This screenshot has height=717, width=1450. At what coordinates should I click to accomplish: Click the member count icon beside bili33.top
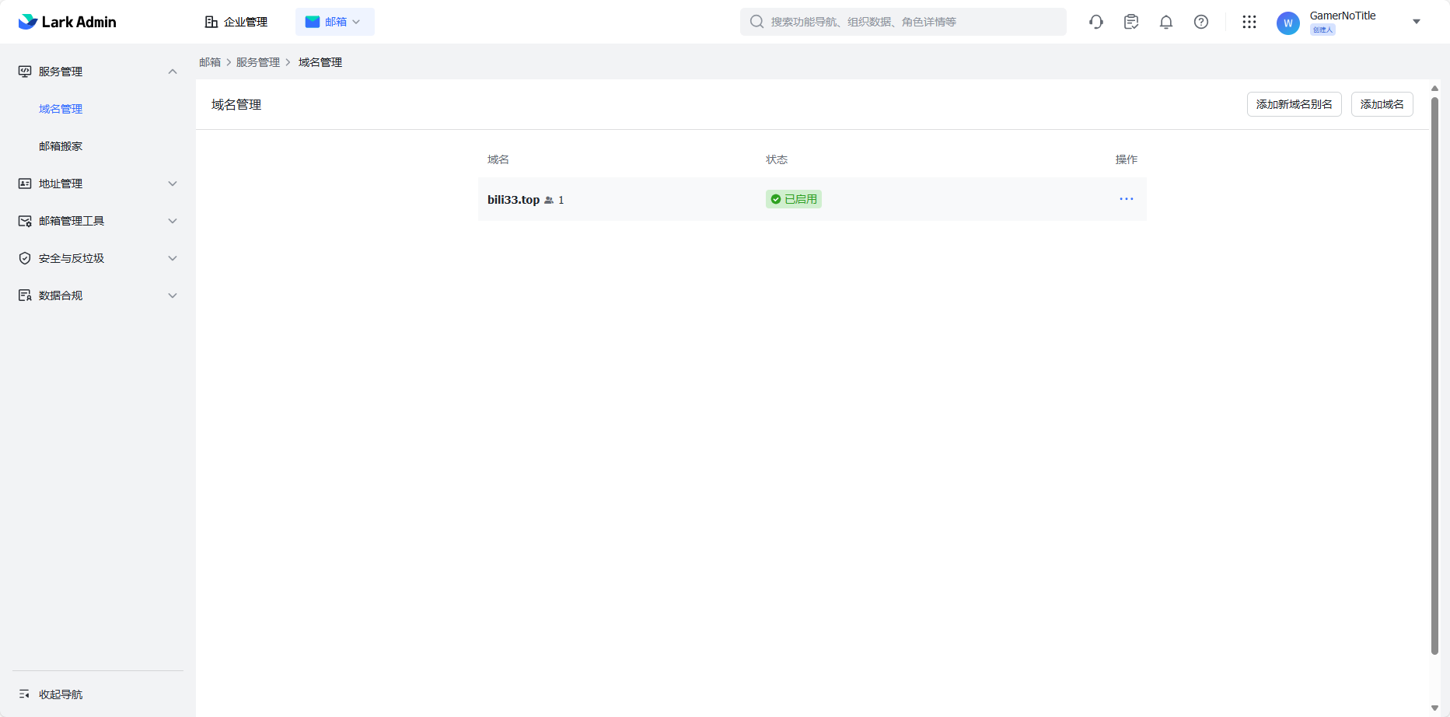pos(549,201)
